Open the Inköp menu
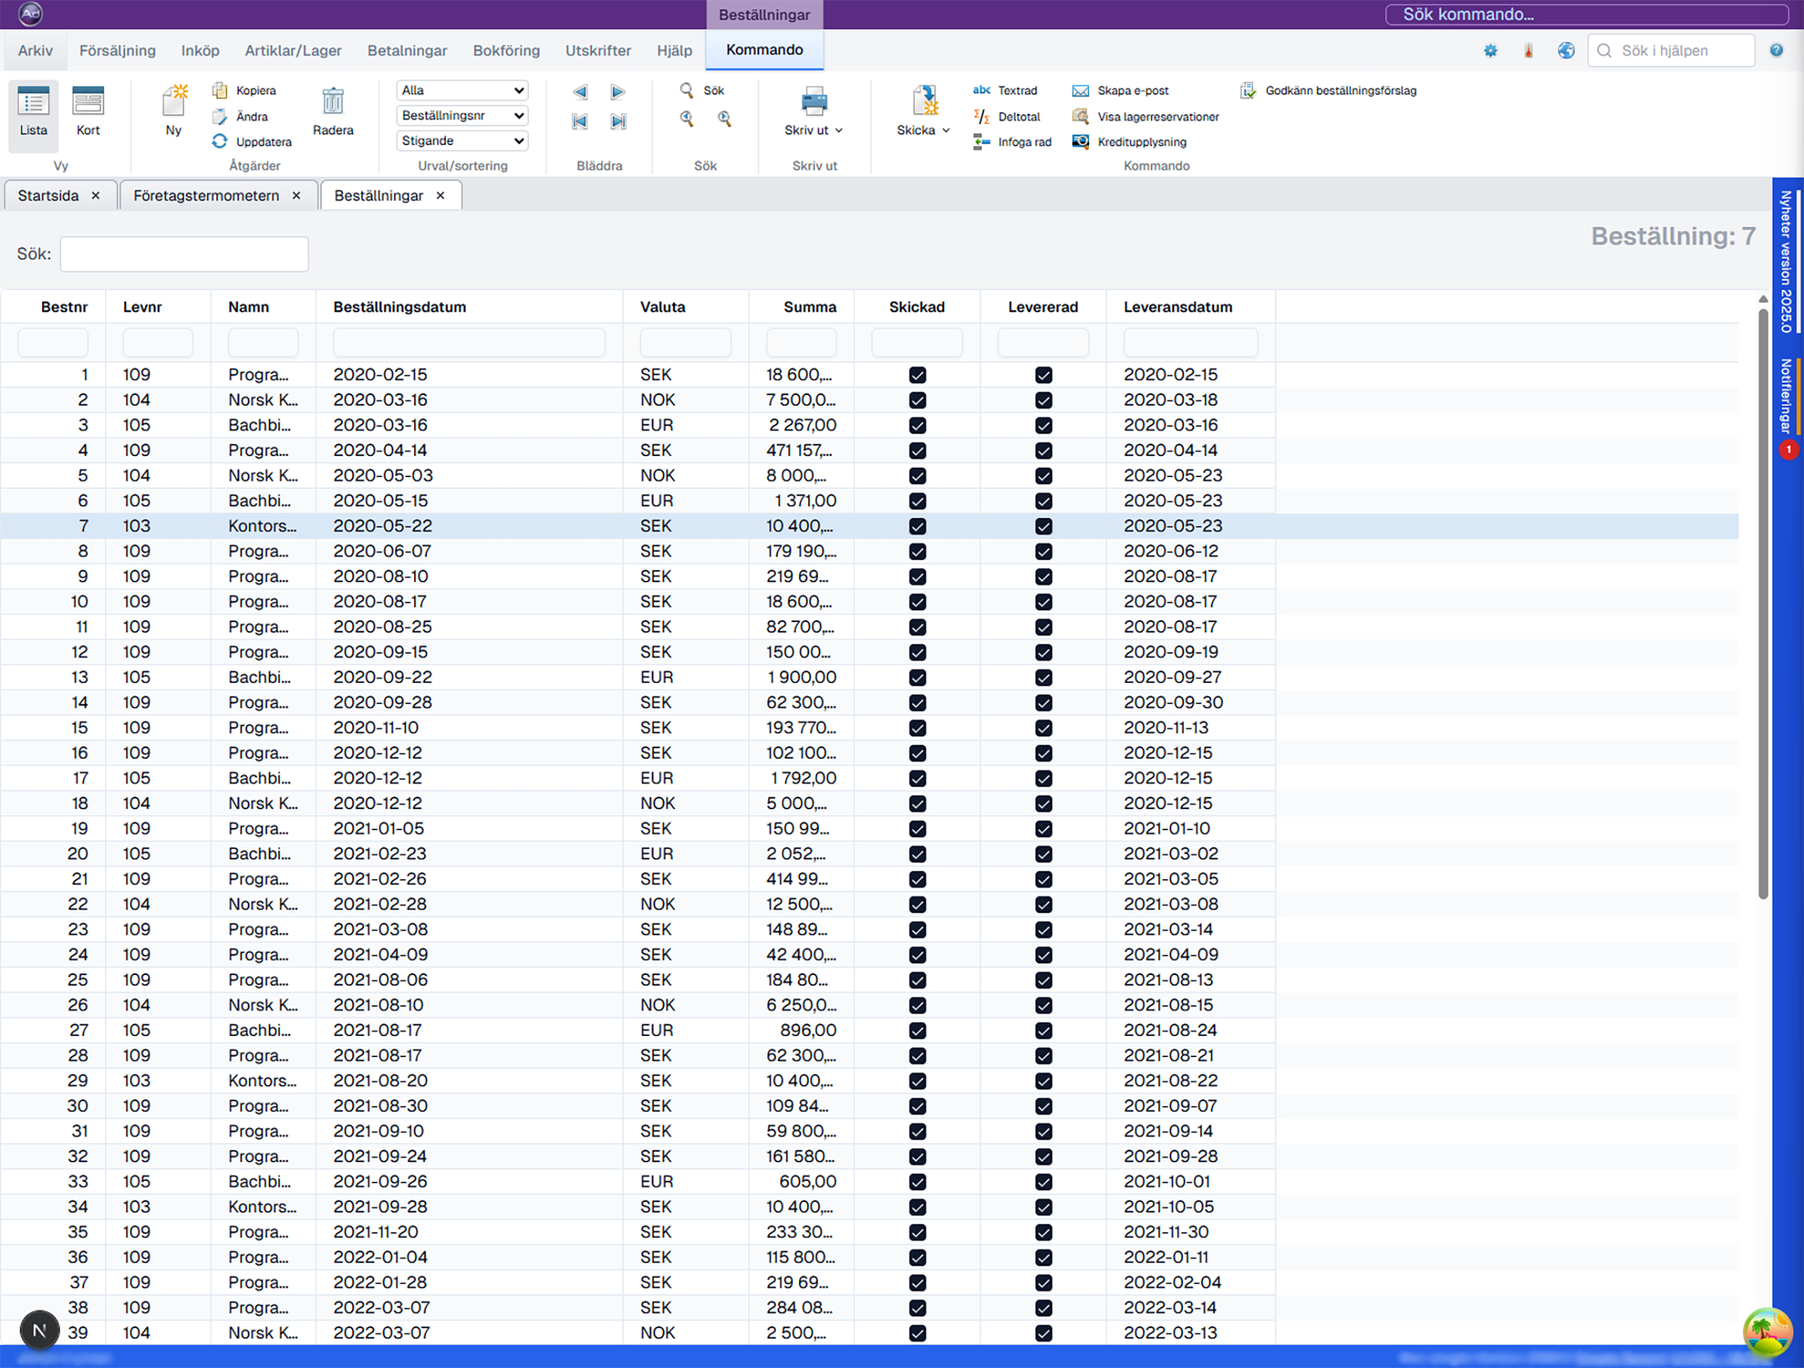Image resolution: width=1804 pixels, height=1368 pixels. pyautogui.click(x=200, y=50)
